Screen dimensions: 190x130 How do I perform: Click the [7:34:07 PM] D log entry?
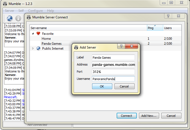(x=14, y=53)
